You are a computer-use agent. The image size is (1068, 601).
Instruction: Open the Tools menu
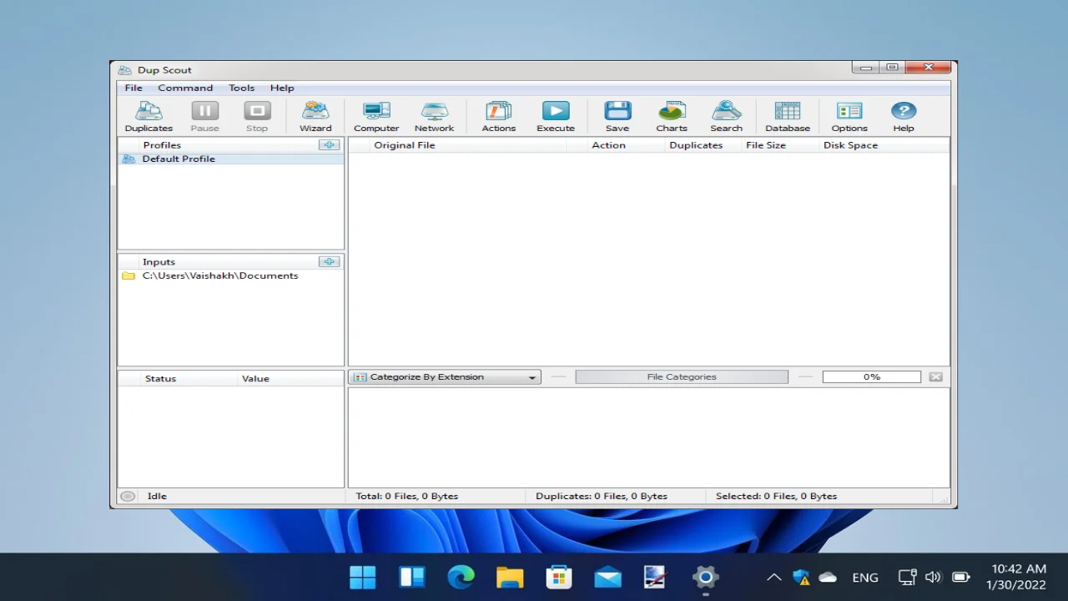pyautogui.click(x=242, y=88)
